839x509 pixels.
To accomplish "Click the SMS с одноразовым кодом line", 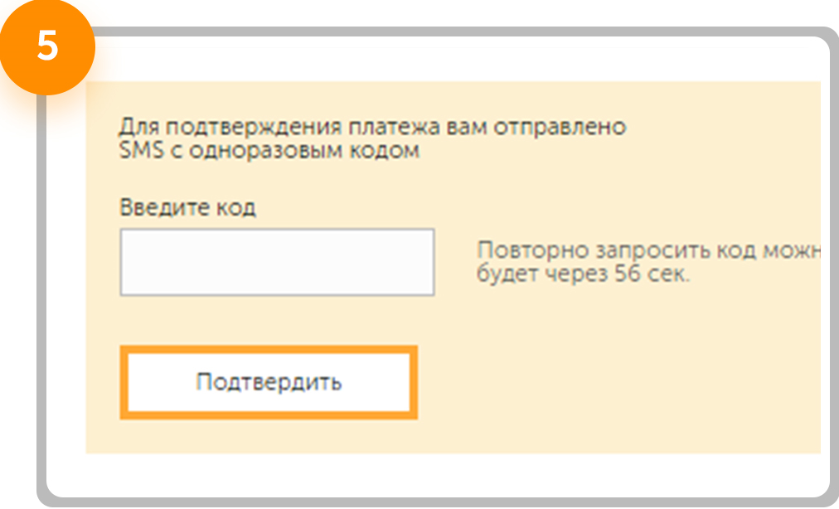I will point(269,151).
